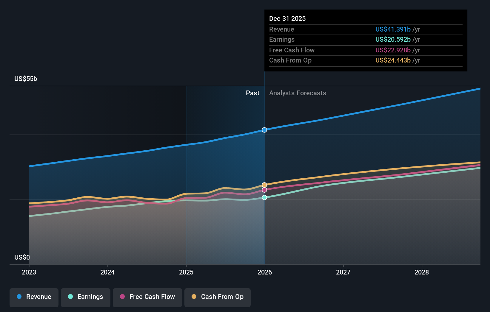Click the vertical forecast divider line at 2026
The image size is (490, 312).
264,167
